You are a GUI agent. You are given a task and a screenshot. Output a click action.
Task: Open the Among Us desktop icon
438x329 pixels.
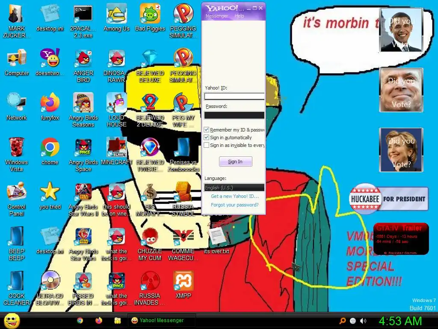coord(116,17)
